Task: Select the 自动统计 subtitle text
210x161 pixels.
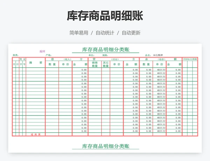Action: (x=105, y=33)
